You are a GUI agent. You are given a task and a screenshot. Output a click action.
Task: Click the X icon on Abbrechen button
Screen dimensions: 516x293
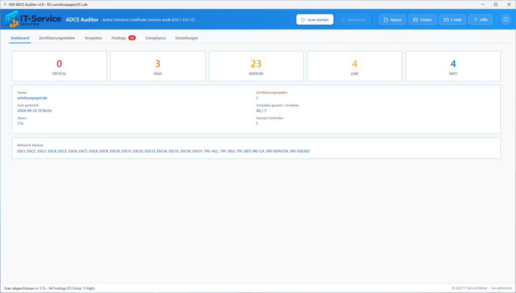point(343,20)
